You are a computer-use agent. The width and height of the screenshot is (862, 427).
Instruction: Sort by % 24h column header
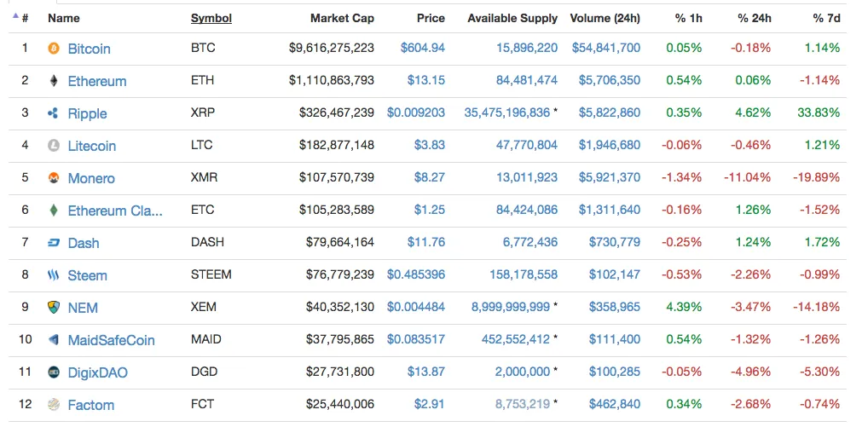click(755, 18)
